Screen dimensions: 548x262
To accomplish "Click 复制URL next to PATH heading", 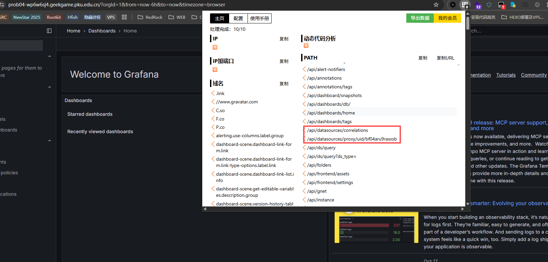I will tap(445, 58).
